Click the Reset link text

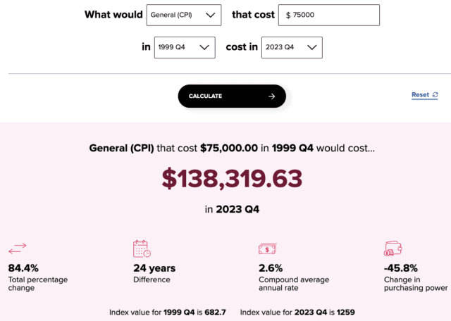pyautogui.click(x=420, y=95)
